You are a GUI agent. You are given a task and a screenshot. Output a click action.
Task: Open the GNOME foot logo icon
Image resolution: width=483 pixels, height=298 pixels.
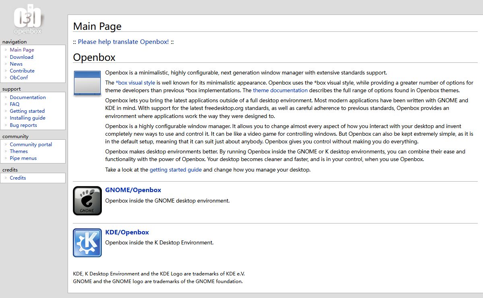tap(87, 201)
